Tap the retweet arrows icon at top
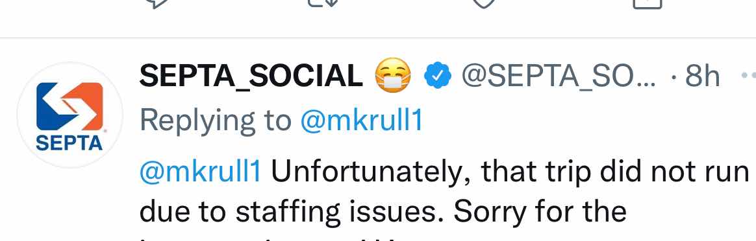The image size is (756, 241). [x=324, y=4]
